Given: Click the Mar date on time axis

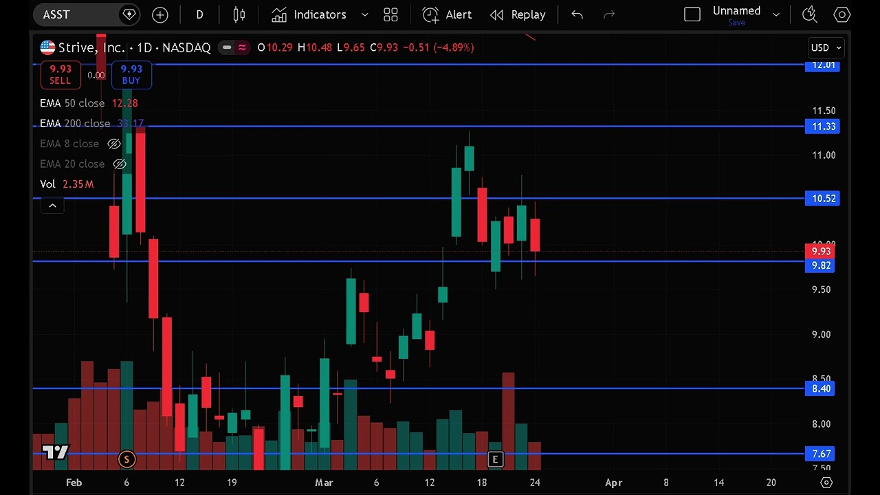Looking at the screenshot, I should pyautogui.click(x=324, y=483).
